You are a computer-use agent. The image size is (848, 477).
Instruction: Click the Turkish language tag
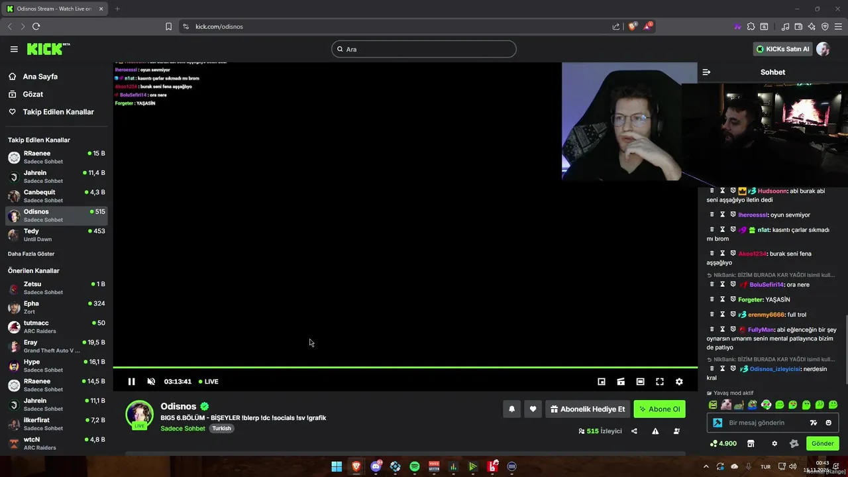click(x=221, y=429)
